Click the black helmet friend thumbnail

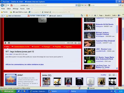[79, 81]
